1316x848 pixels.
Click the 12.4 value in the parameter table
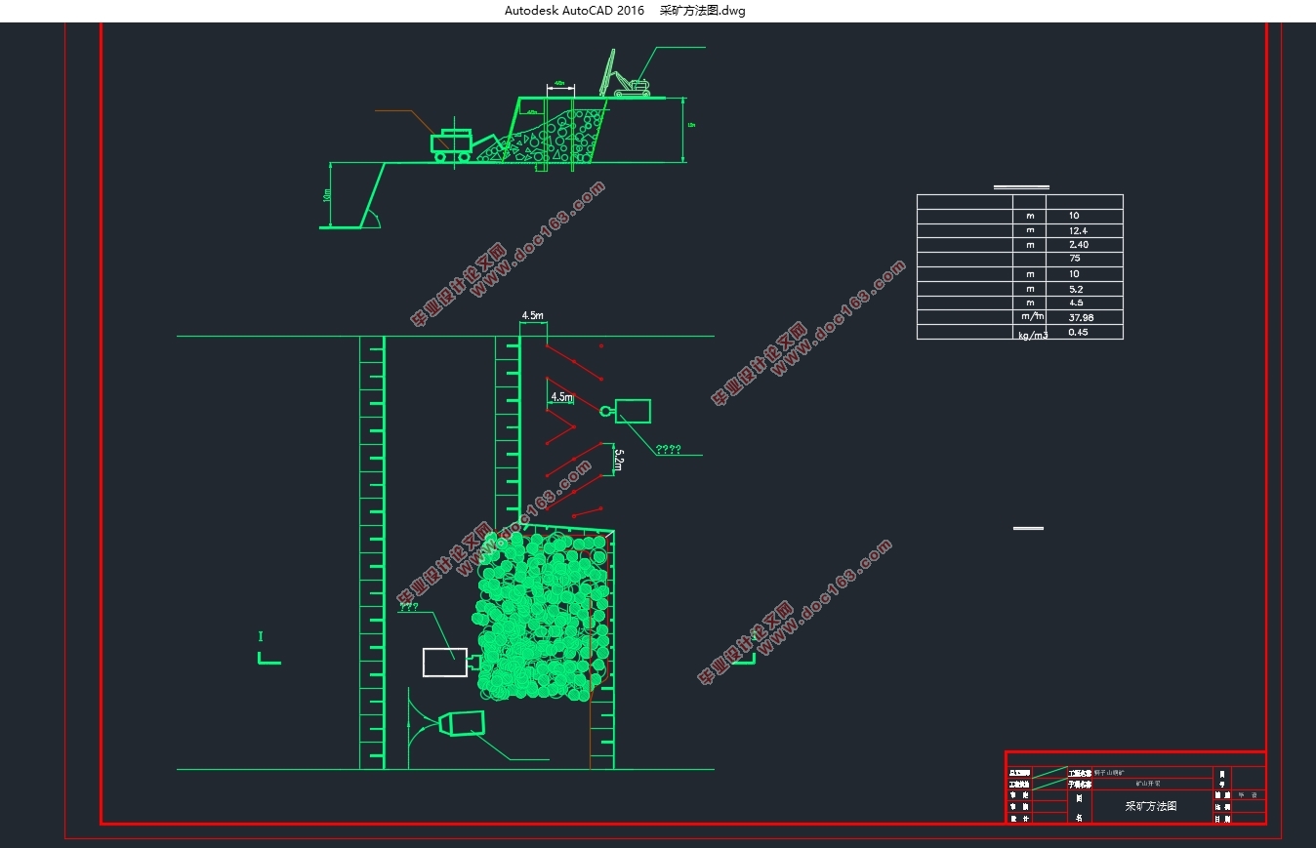[1077, 230]
